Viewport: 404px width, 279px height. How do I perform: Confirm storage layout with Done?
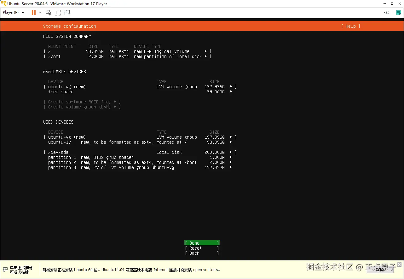click(x=202, y=243)
